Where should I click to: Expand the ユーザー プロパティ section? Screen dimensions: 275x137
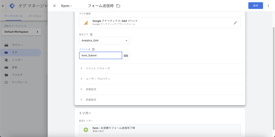click(x=160, y=79)
